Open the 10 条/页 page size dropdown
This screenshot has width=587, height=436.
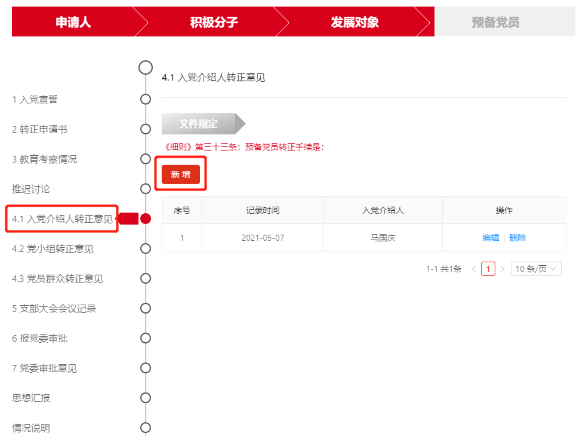point(535,269)
